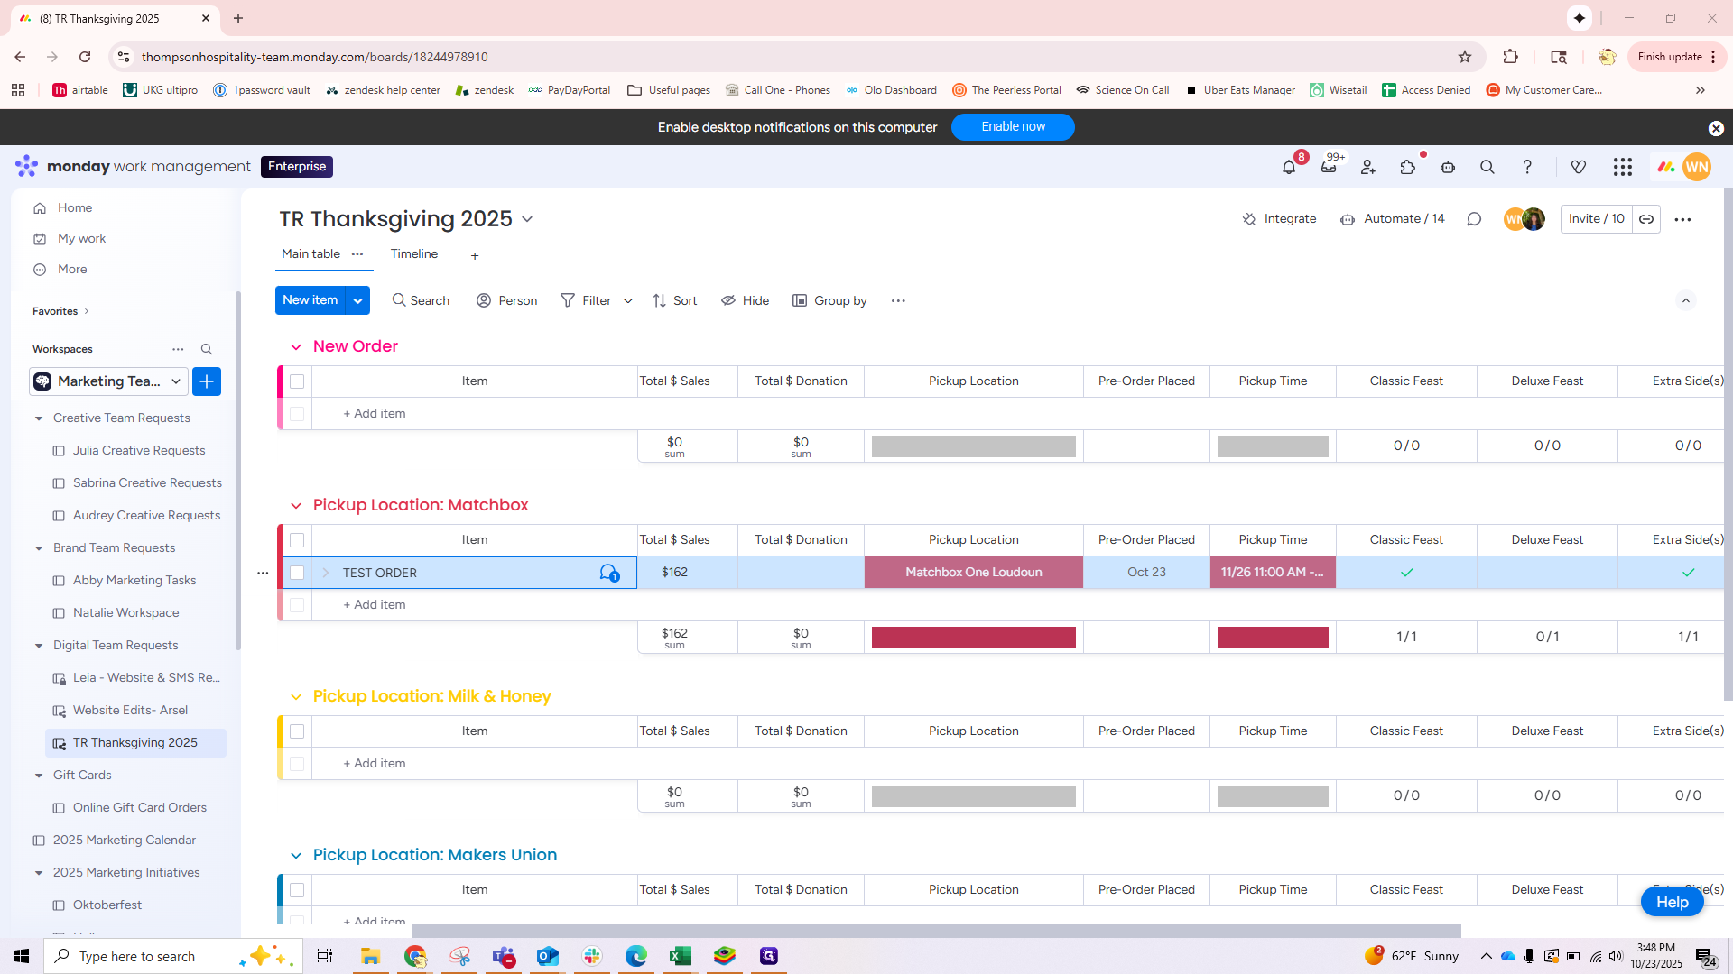Open the notifications bell icon
Image resolution: width=1733 pixels, height=974 pixels.
coord(1289,168)
